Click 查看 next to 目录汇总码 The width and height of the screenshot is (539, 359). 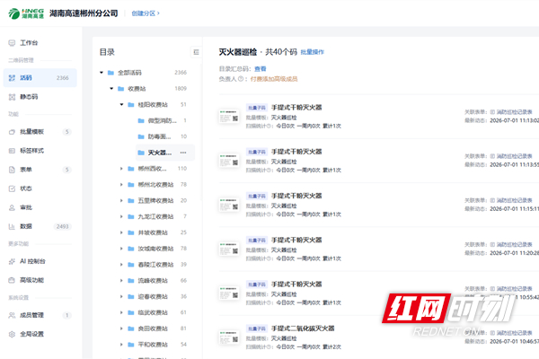click(x=261, y=69)
